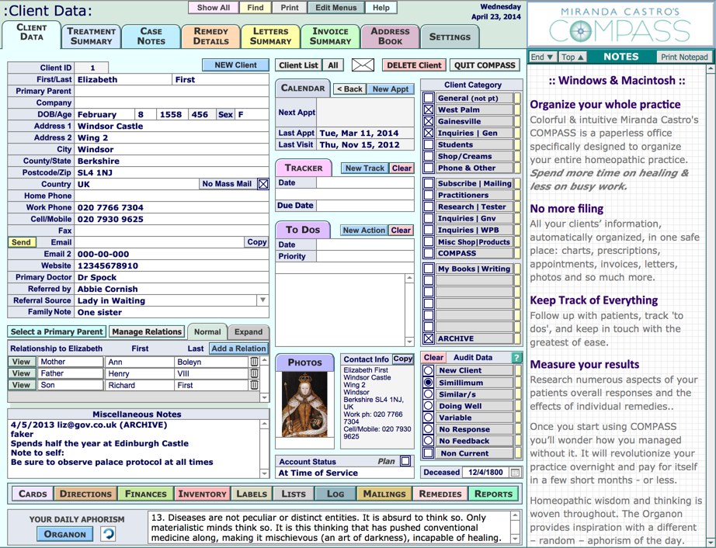Check the Students category checkbox
Viewport: 716px width, 548px height.
tap(429, 144)
